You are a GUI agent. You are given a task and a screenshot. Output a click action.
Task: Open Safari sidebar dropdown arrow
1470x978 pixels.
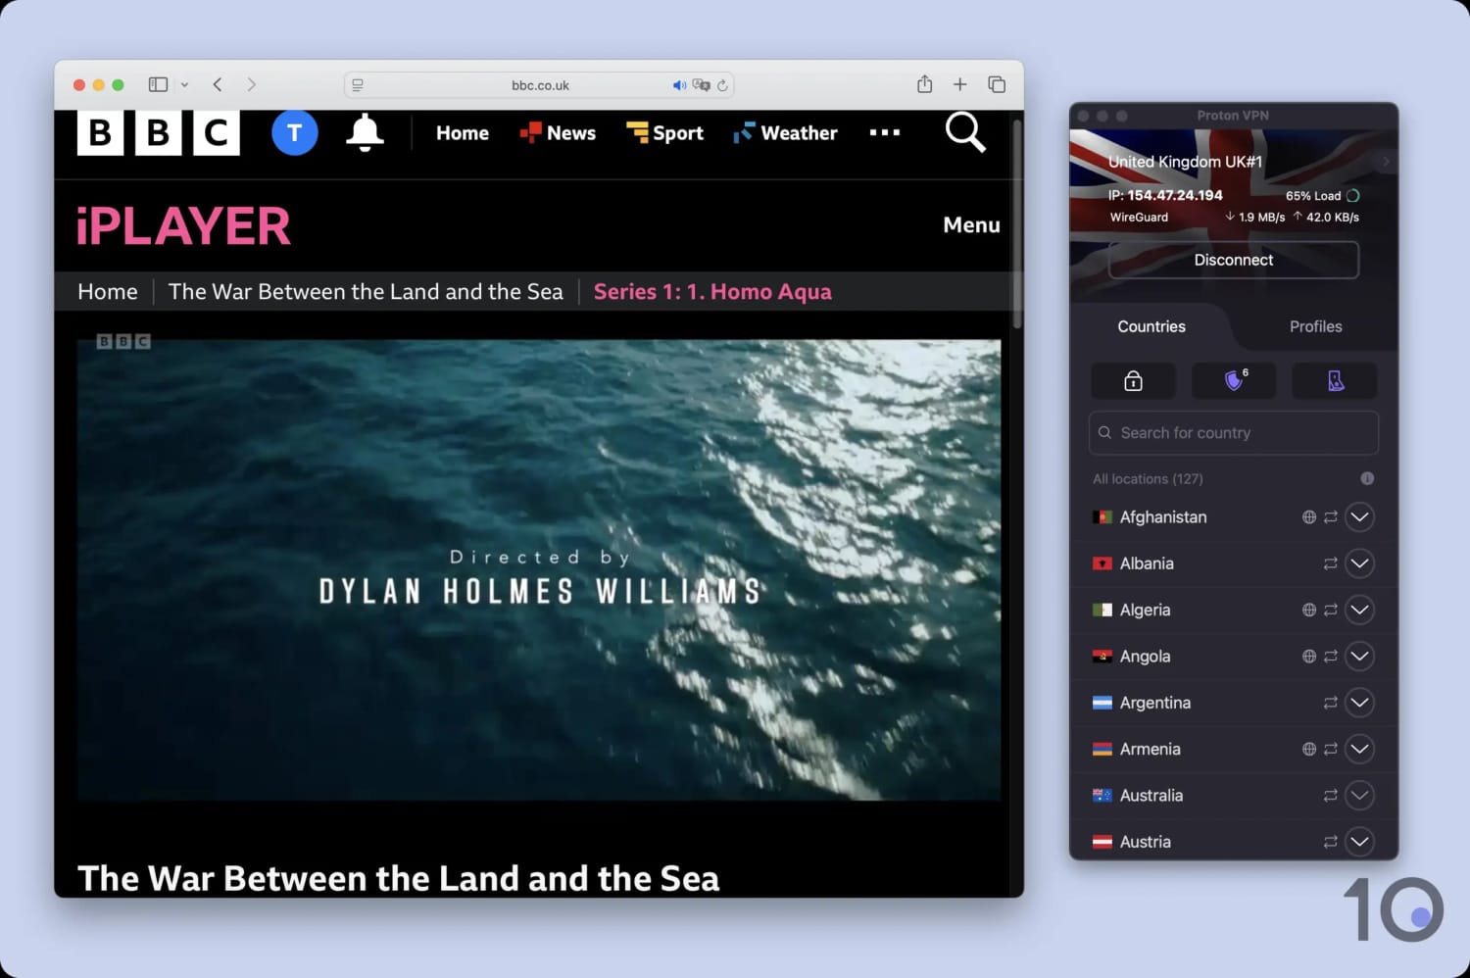click(x=184, y=85)
